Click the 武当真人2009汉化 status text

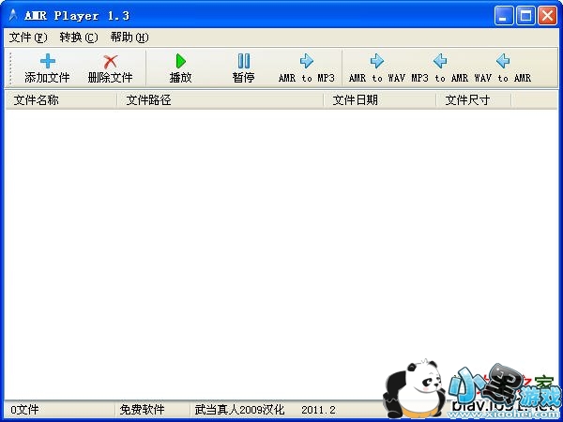pyautogui.click(x=239, y=410)
